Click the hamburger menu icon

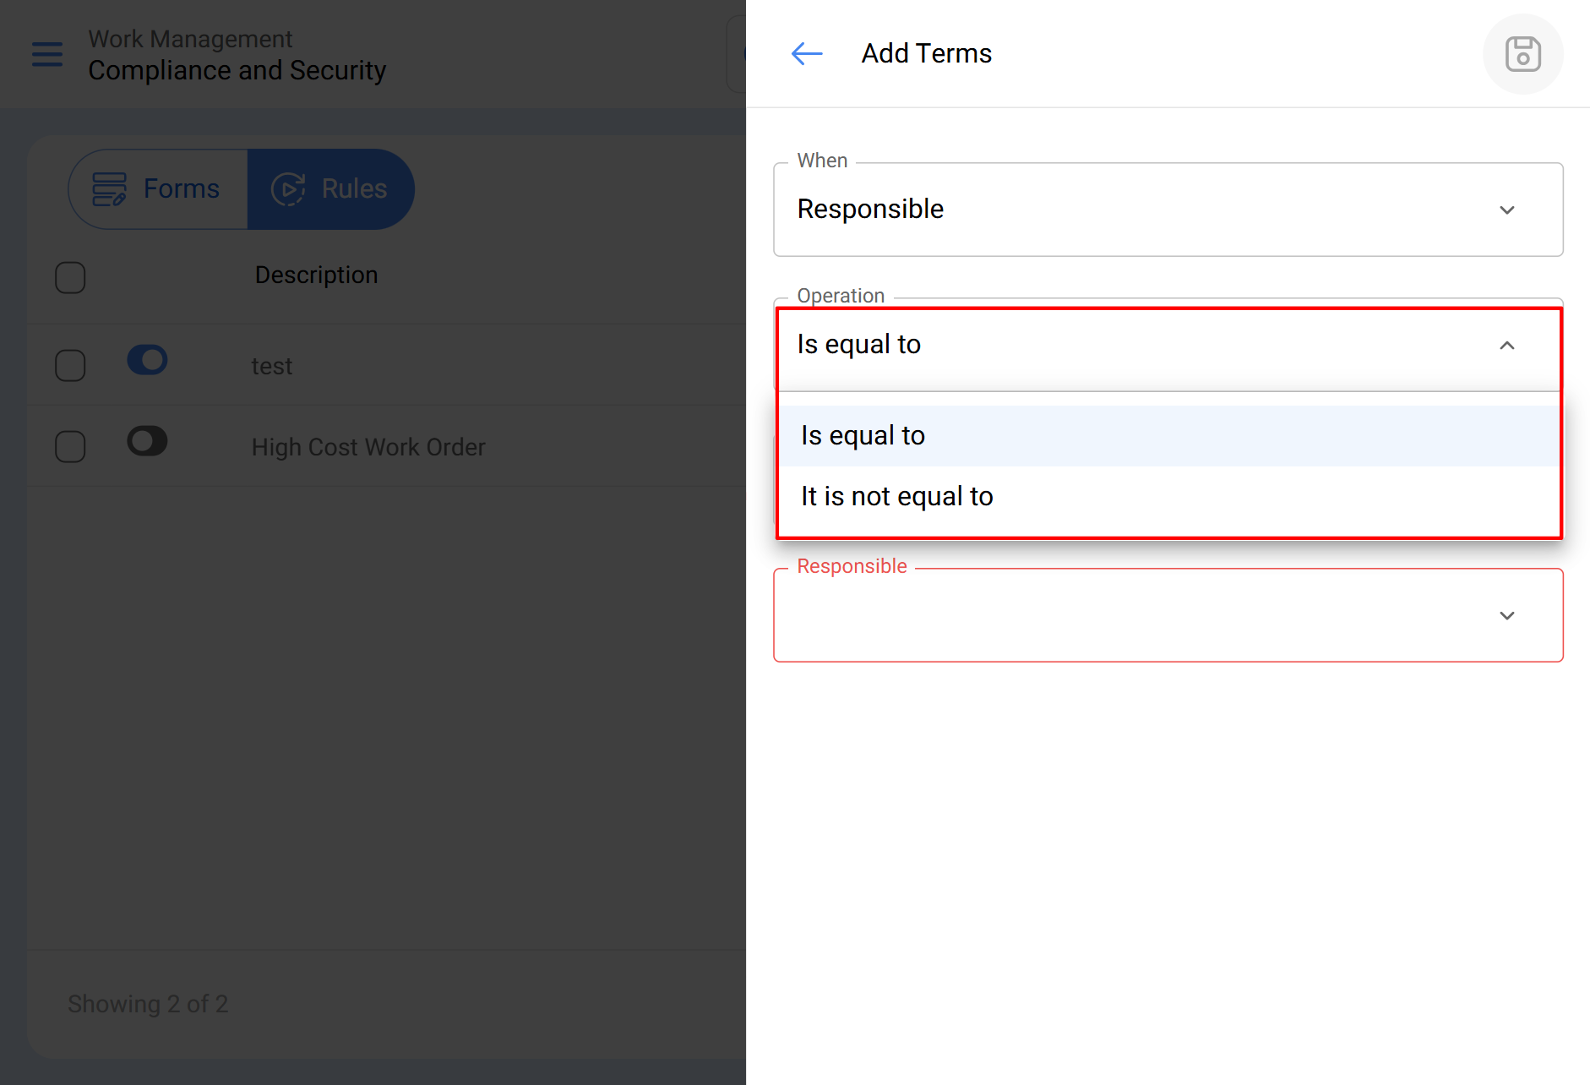47,54
